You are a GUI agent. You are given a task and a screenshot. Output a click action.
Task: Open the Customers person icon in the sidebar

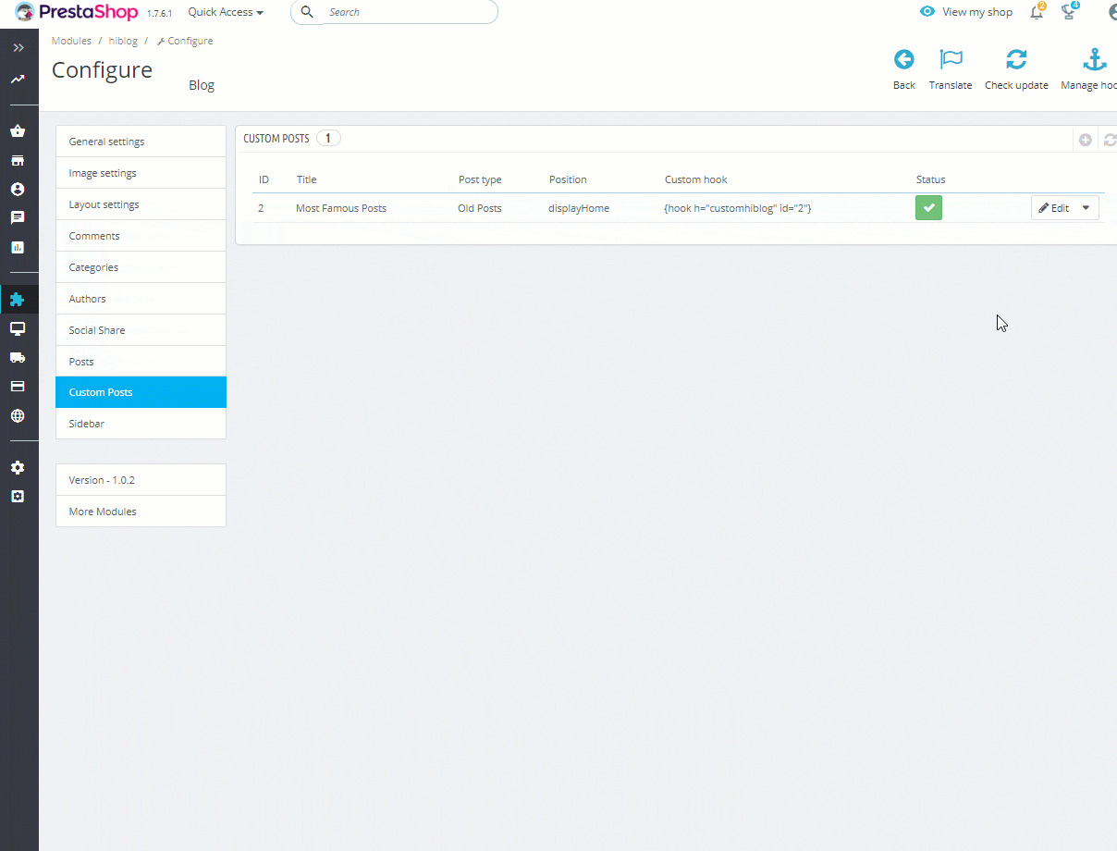point(18,189)
